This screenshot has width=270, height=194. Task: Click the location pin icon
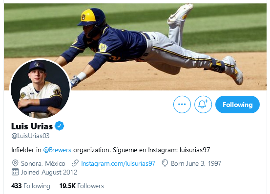15,163
